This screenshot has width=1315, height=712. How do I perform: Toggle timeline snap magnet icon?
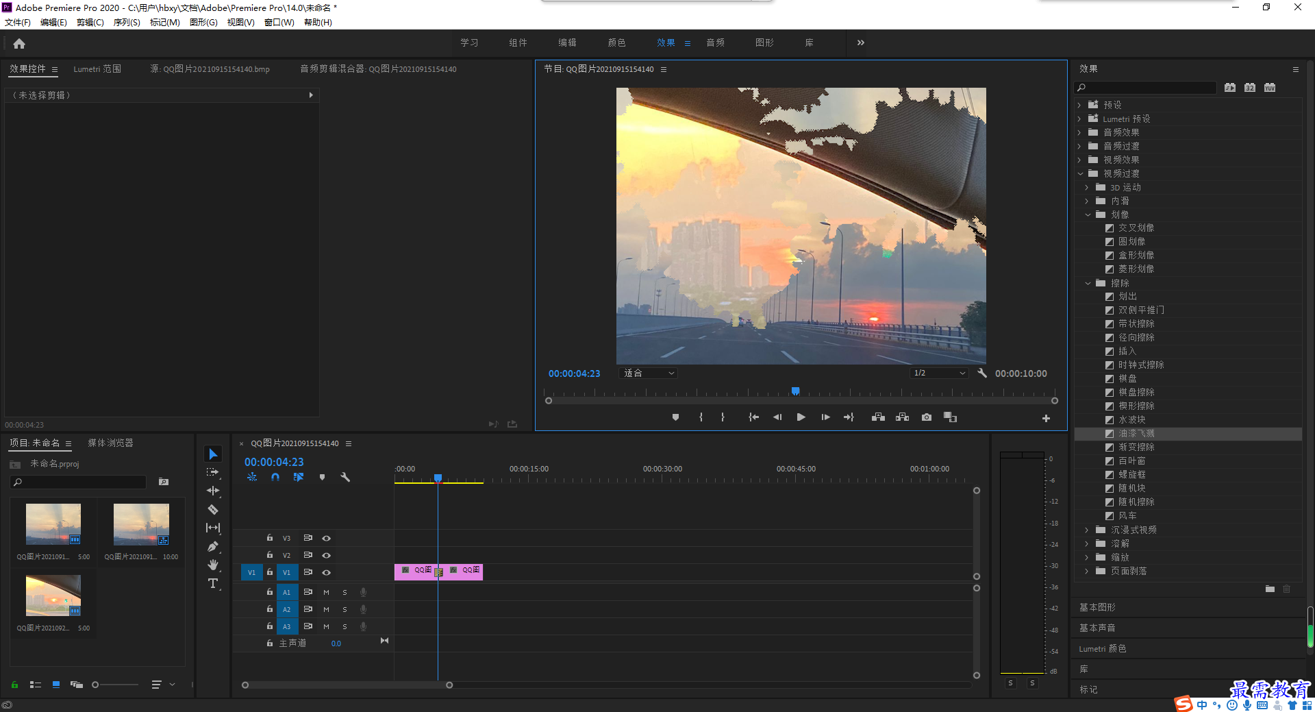click(x=275, y=477)
